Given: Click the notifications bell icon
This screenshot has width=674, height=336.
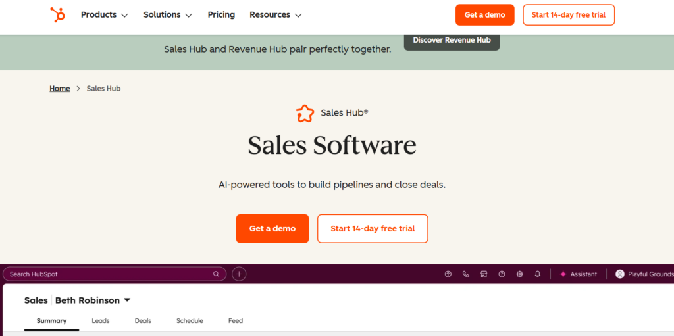Looking at the screenshot, I should click(537, 274).
